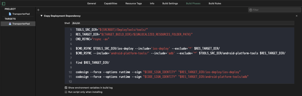
Task: Collapse the Copy Deployment Dependency phase
Action: [41, 16]
